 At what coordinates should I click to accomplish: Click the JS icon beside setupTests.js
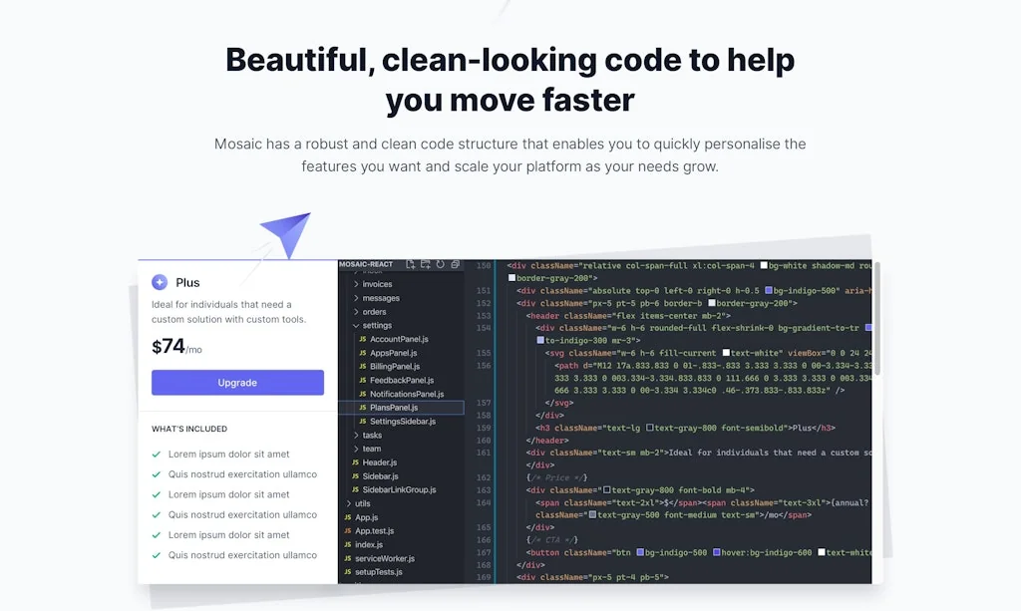(348, 572)
